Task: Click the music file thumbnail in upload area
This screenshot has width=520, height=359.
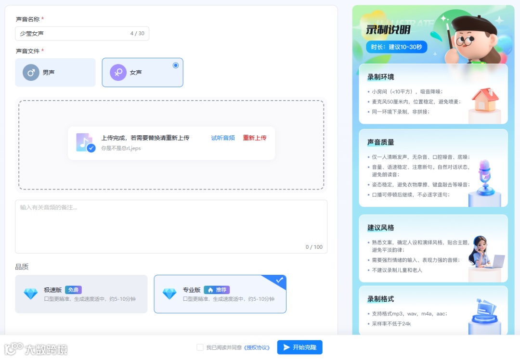Action: pyautogui.click(x=84, y=143)
